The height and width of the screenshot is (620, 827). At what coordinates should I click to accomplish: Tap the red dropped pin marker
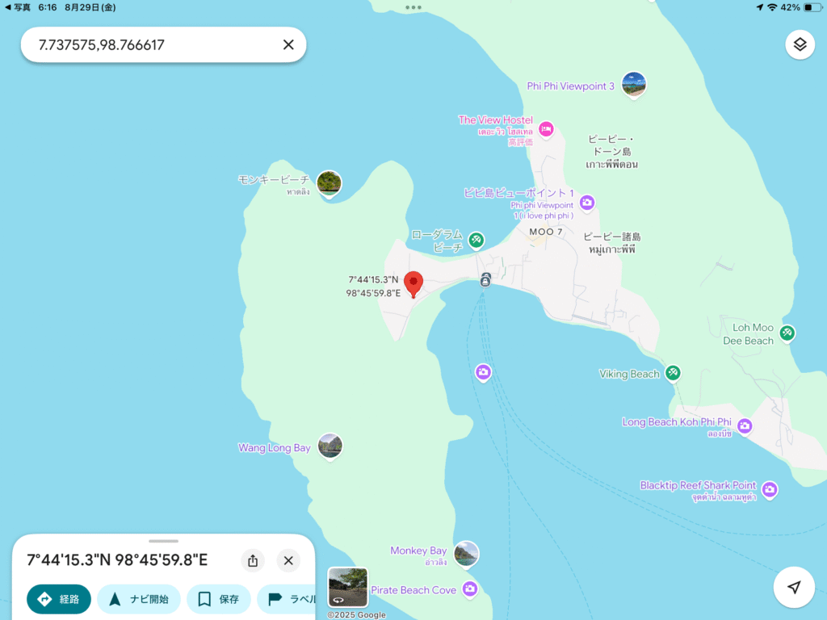pyautogui.click(x=413, y=285)
